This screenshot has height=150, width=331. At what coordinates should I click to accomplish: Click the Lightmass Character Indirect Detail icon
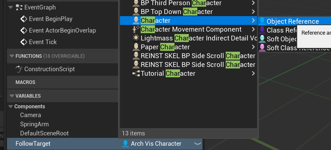click(136, 38)
